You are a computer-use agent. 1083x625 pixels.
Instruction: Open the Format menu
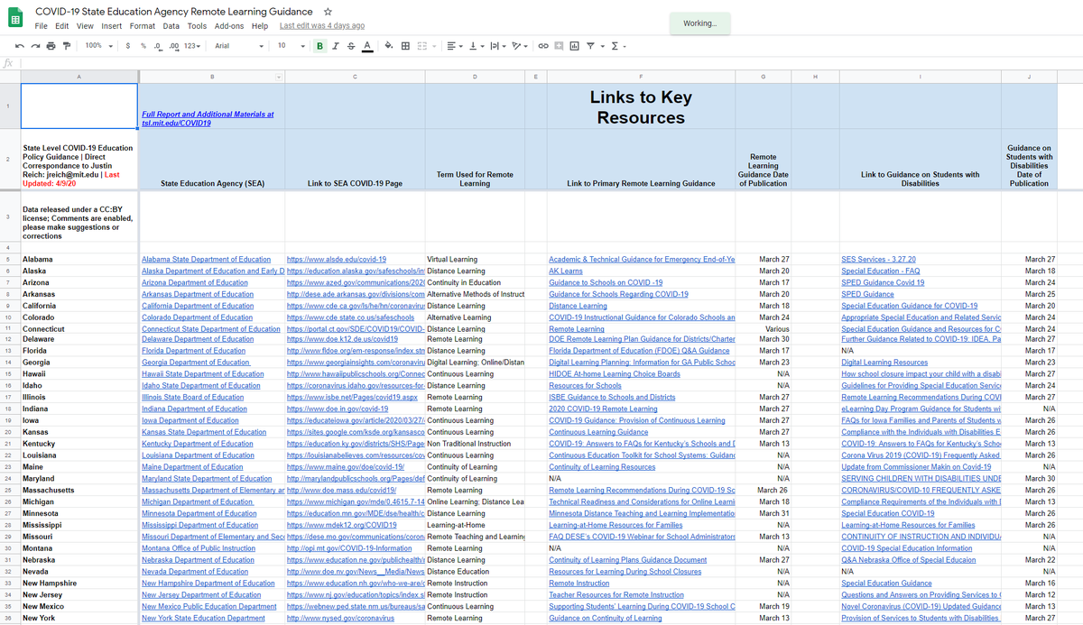pyautogui.click(x=143, y=26)
